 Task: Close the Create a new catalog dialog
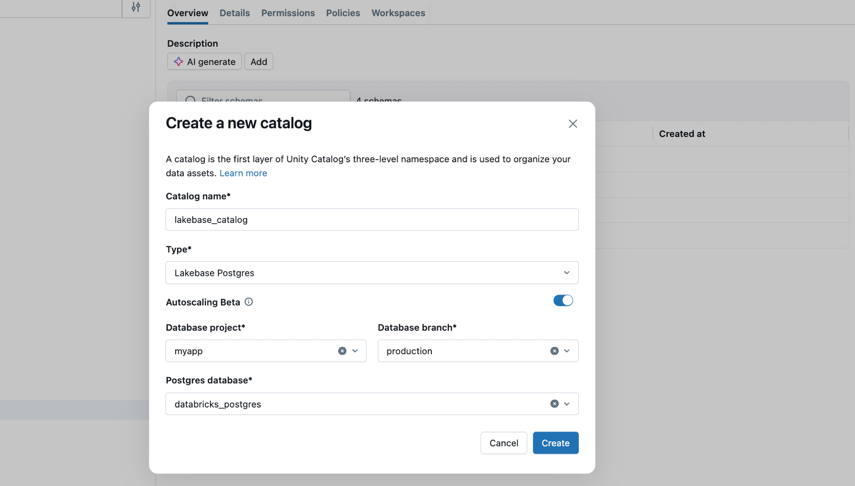573,124
